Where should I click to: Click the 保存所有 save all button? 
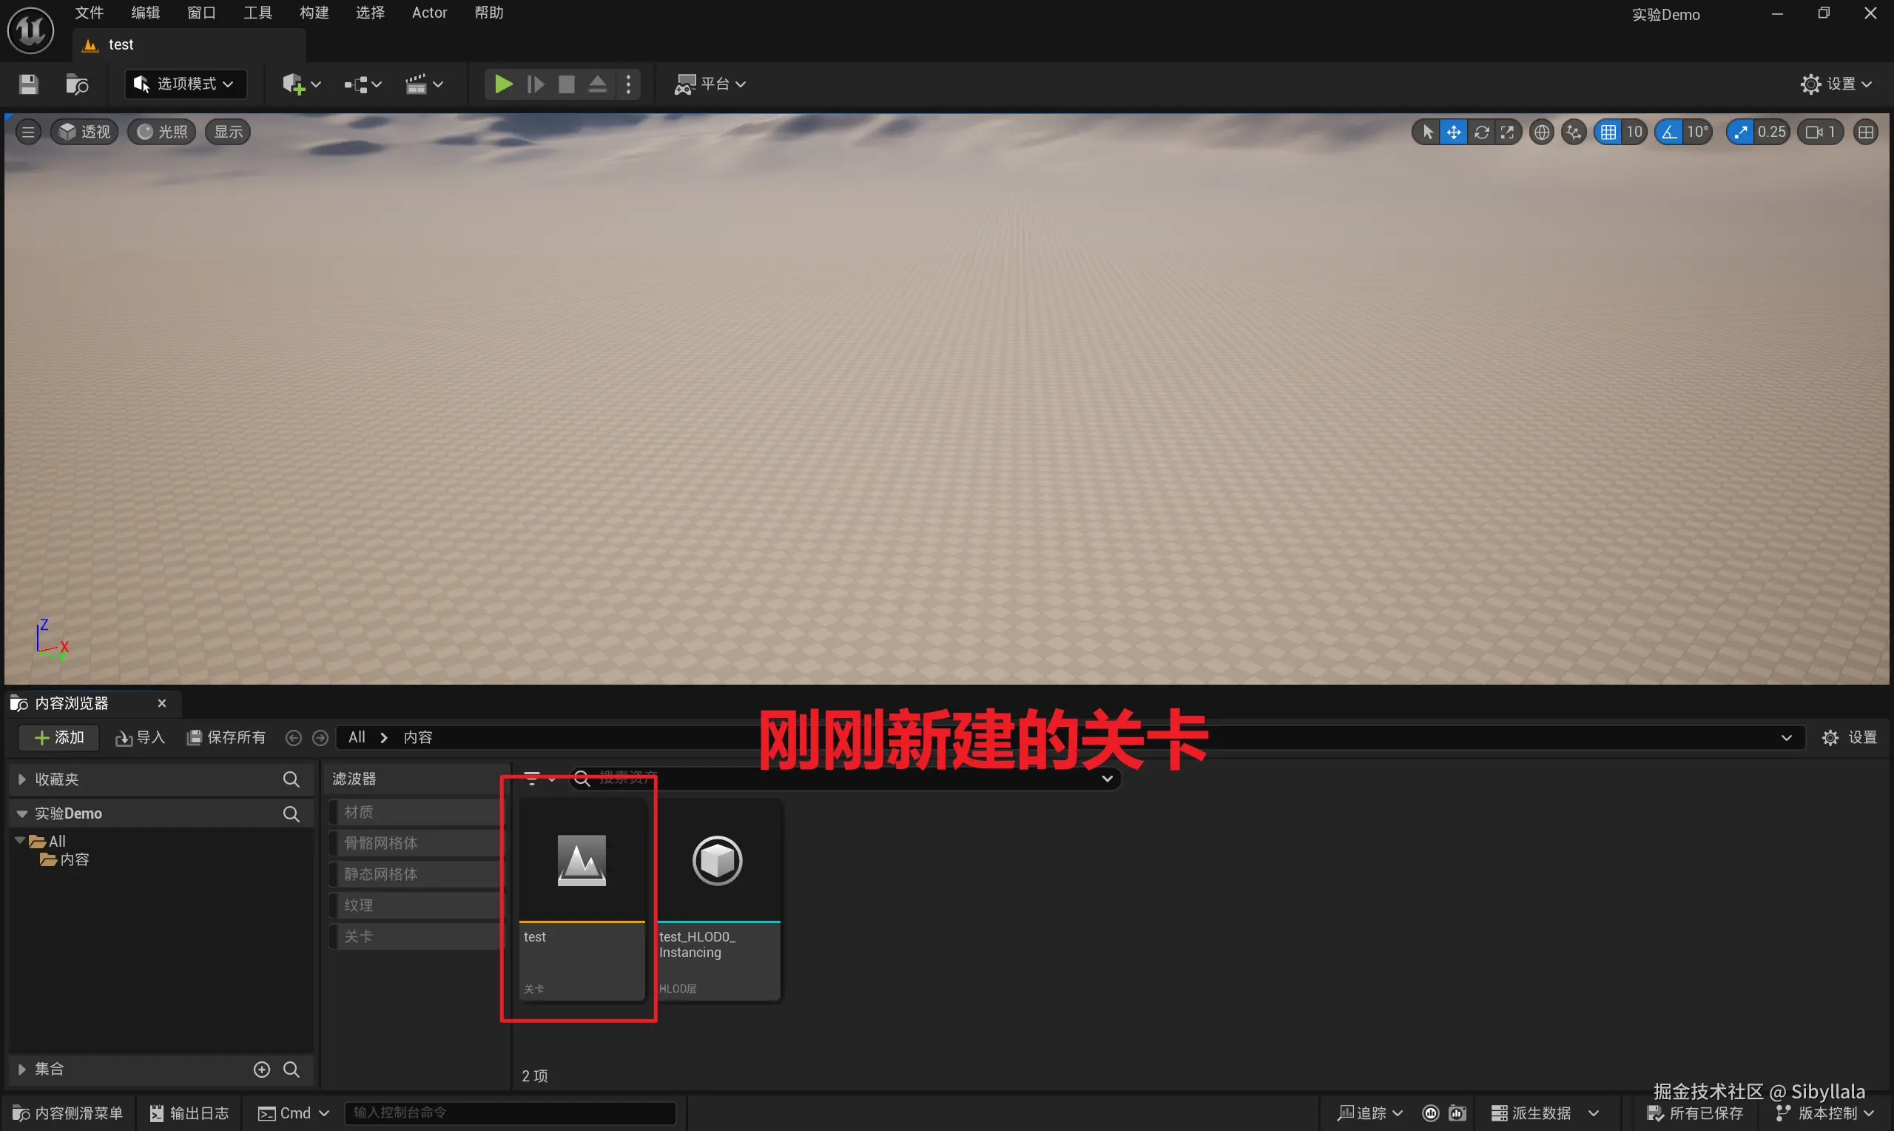click(x=226, y=737)
